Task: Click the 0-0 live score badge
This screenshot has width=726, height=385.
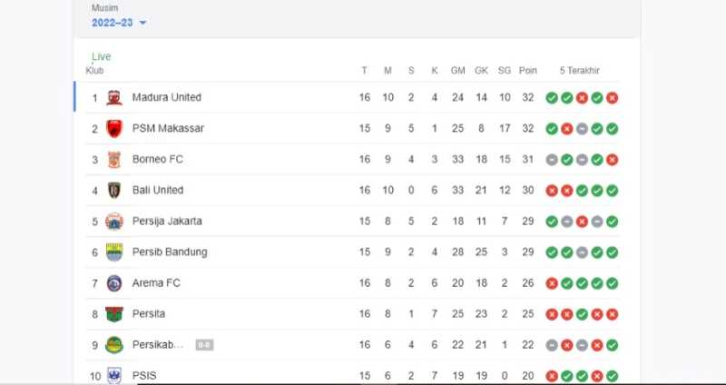Action: (x=204, y=345)
